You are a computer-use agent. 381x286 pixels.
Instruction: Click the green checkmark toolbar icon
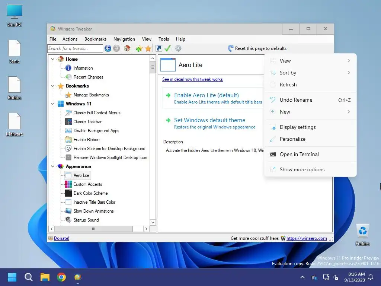click(x=167, y=48)
